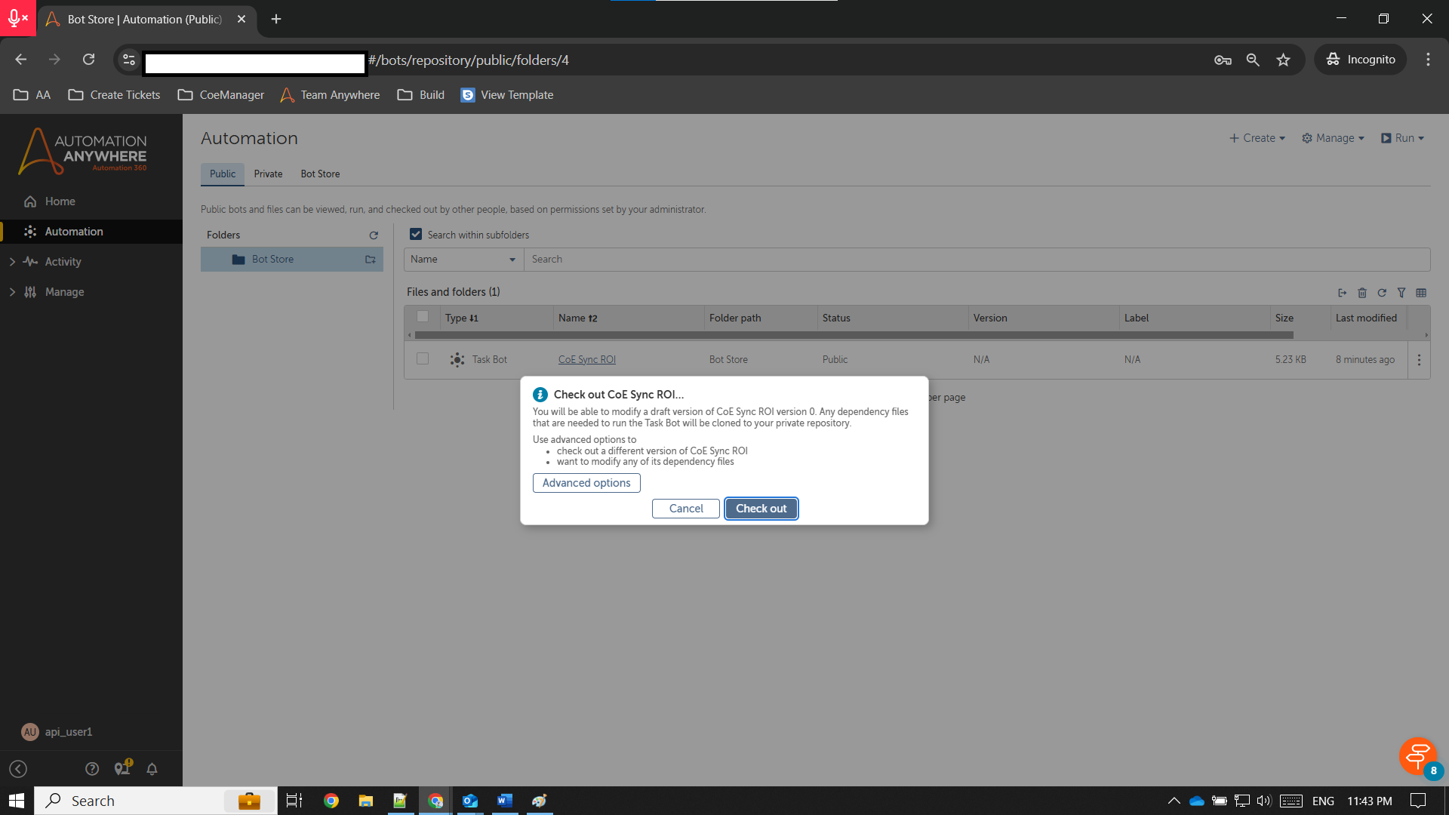Select all files header checkbox

423,317
